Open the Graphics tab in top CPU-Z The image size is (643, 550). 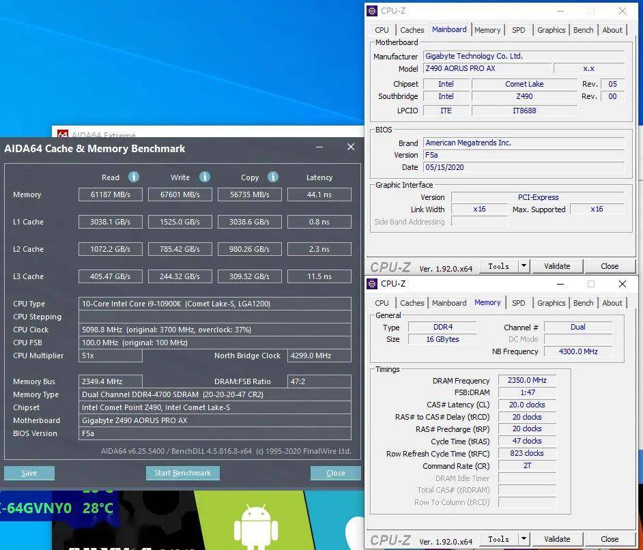click(551, 30)
